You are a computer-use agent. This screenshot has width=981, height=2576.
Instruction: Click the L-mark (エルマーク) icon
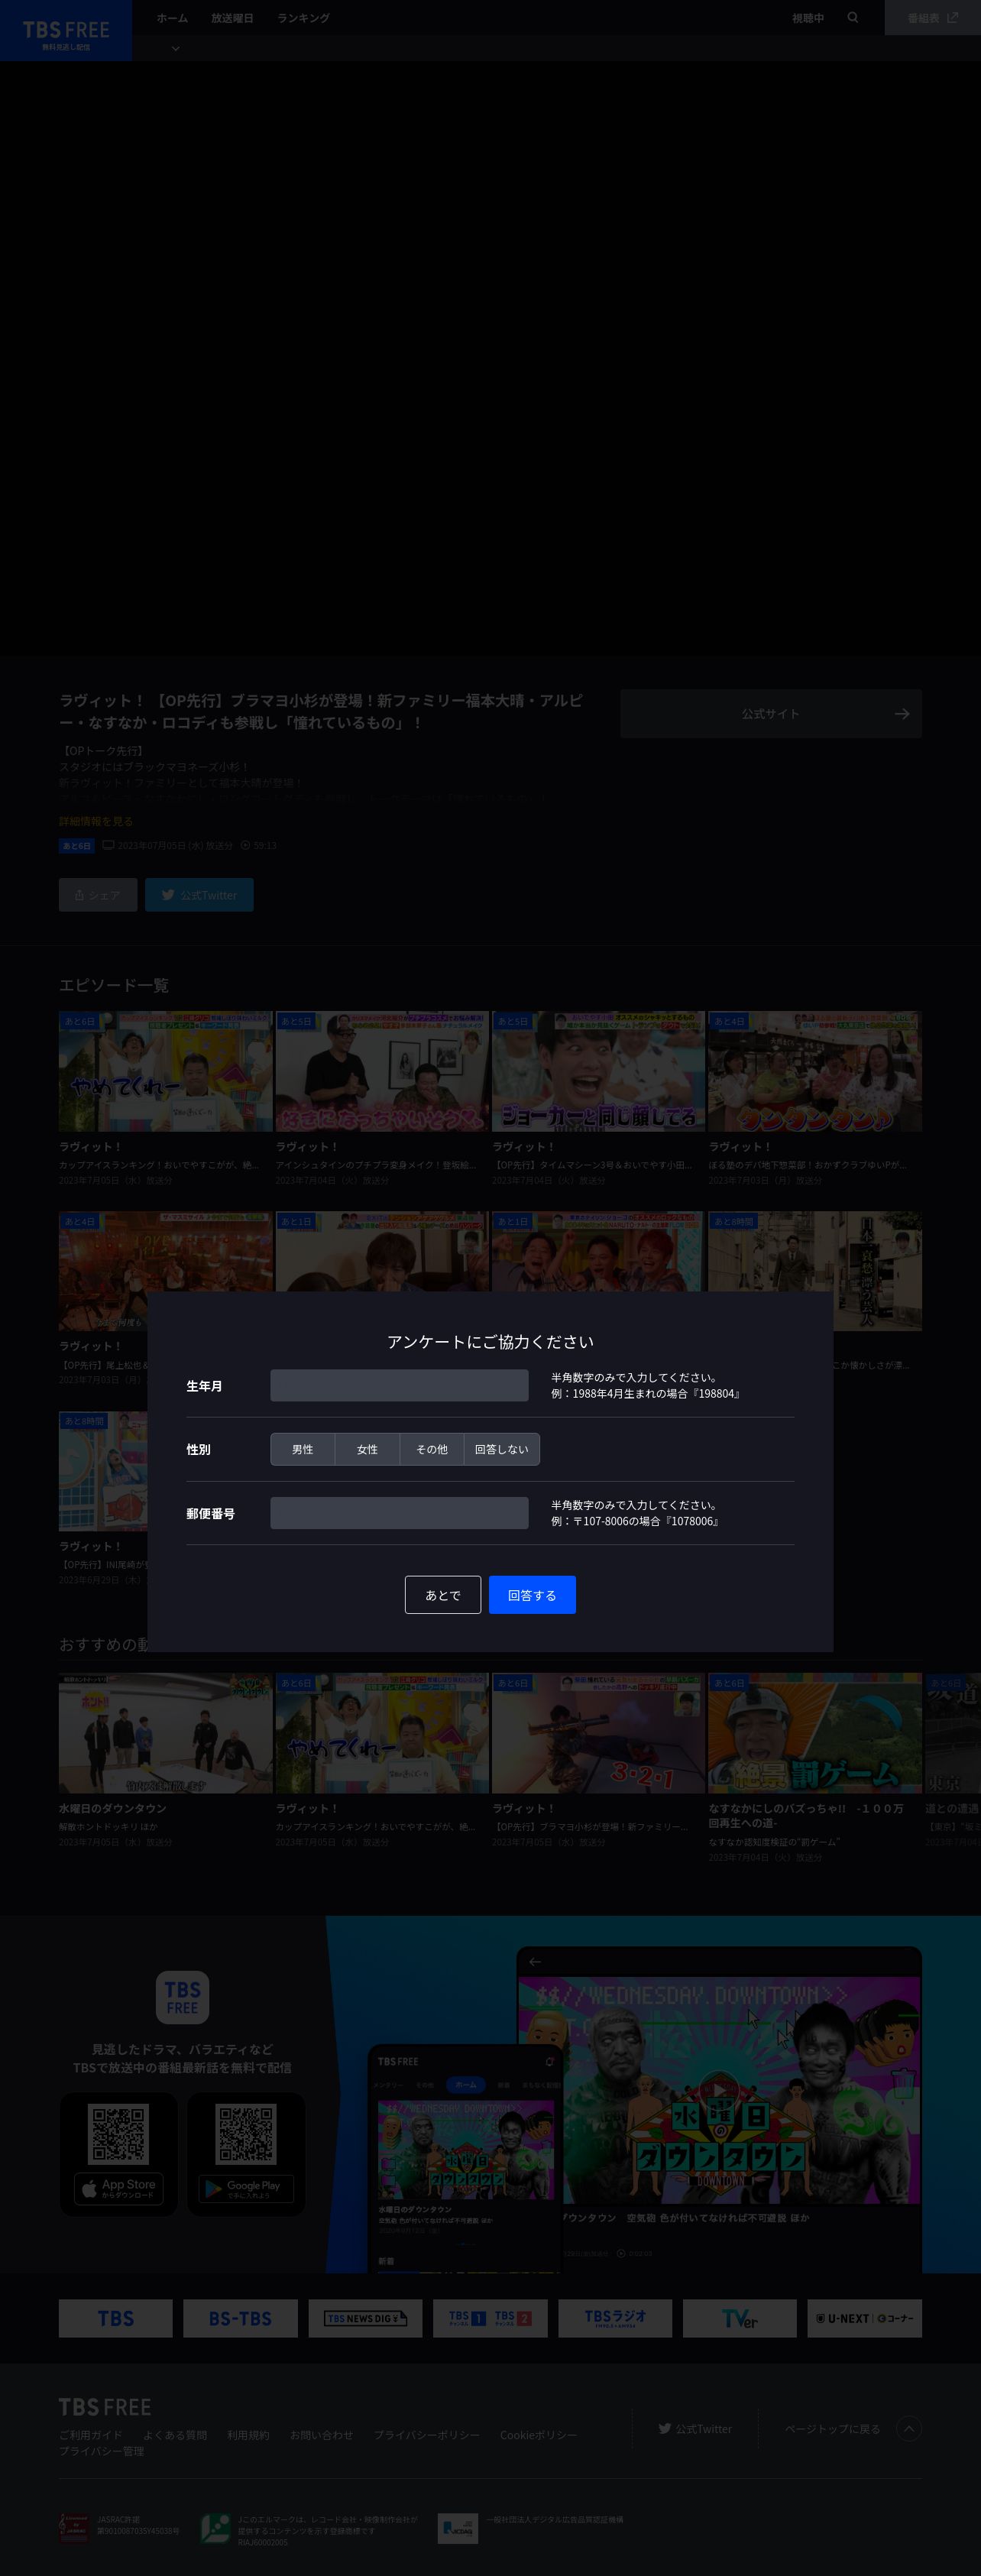[216, 2528]
